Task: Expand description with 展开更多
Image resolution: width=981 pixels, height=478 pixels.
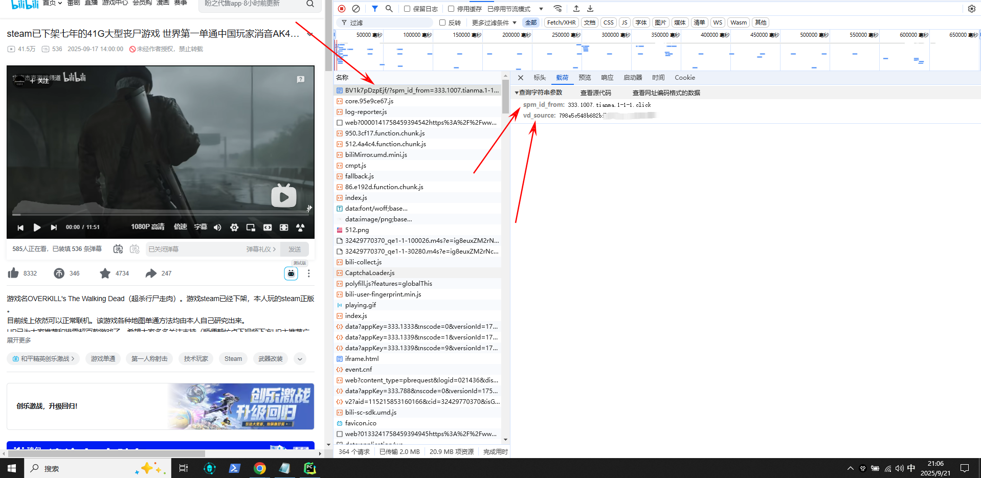Action: point(19,340)
